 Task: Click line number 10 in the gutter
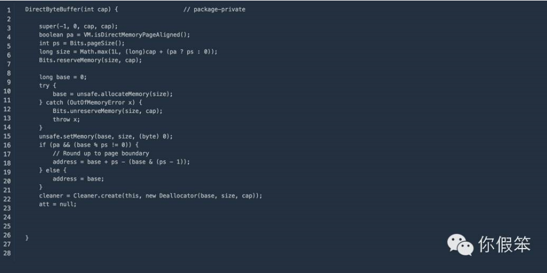click(x=7, y=91)
